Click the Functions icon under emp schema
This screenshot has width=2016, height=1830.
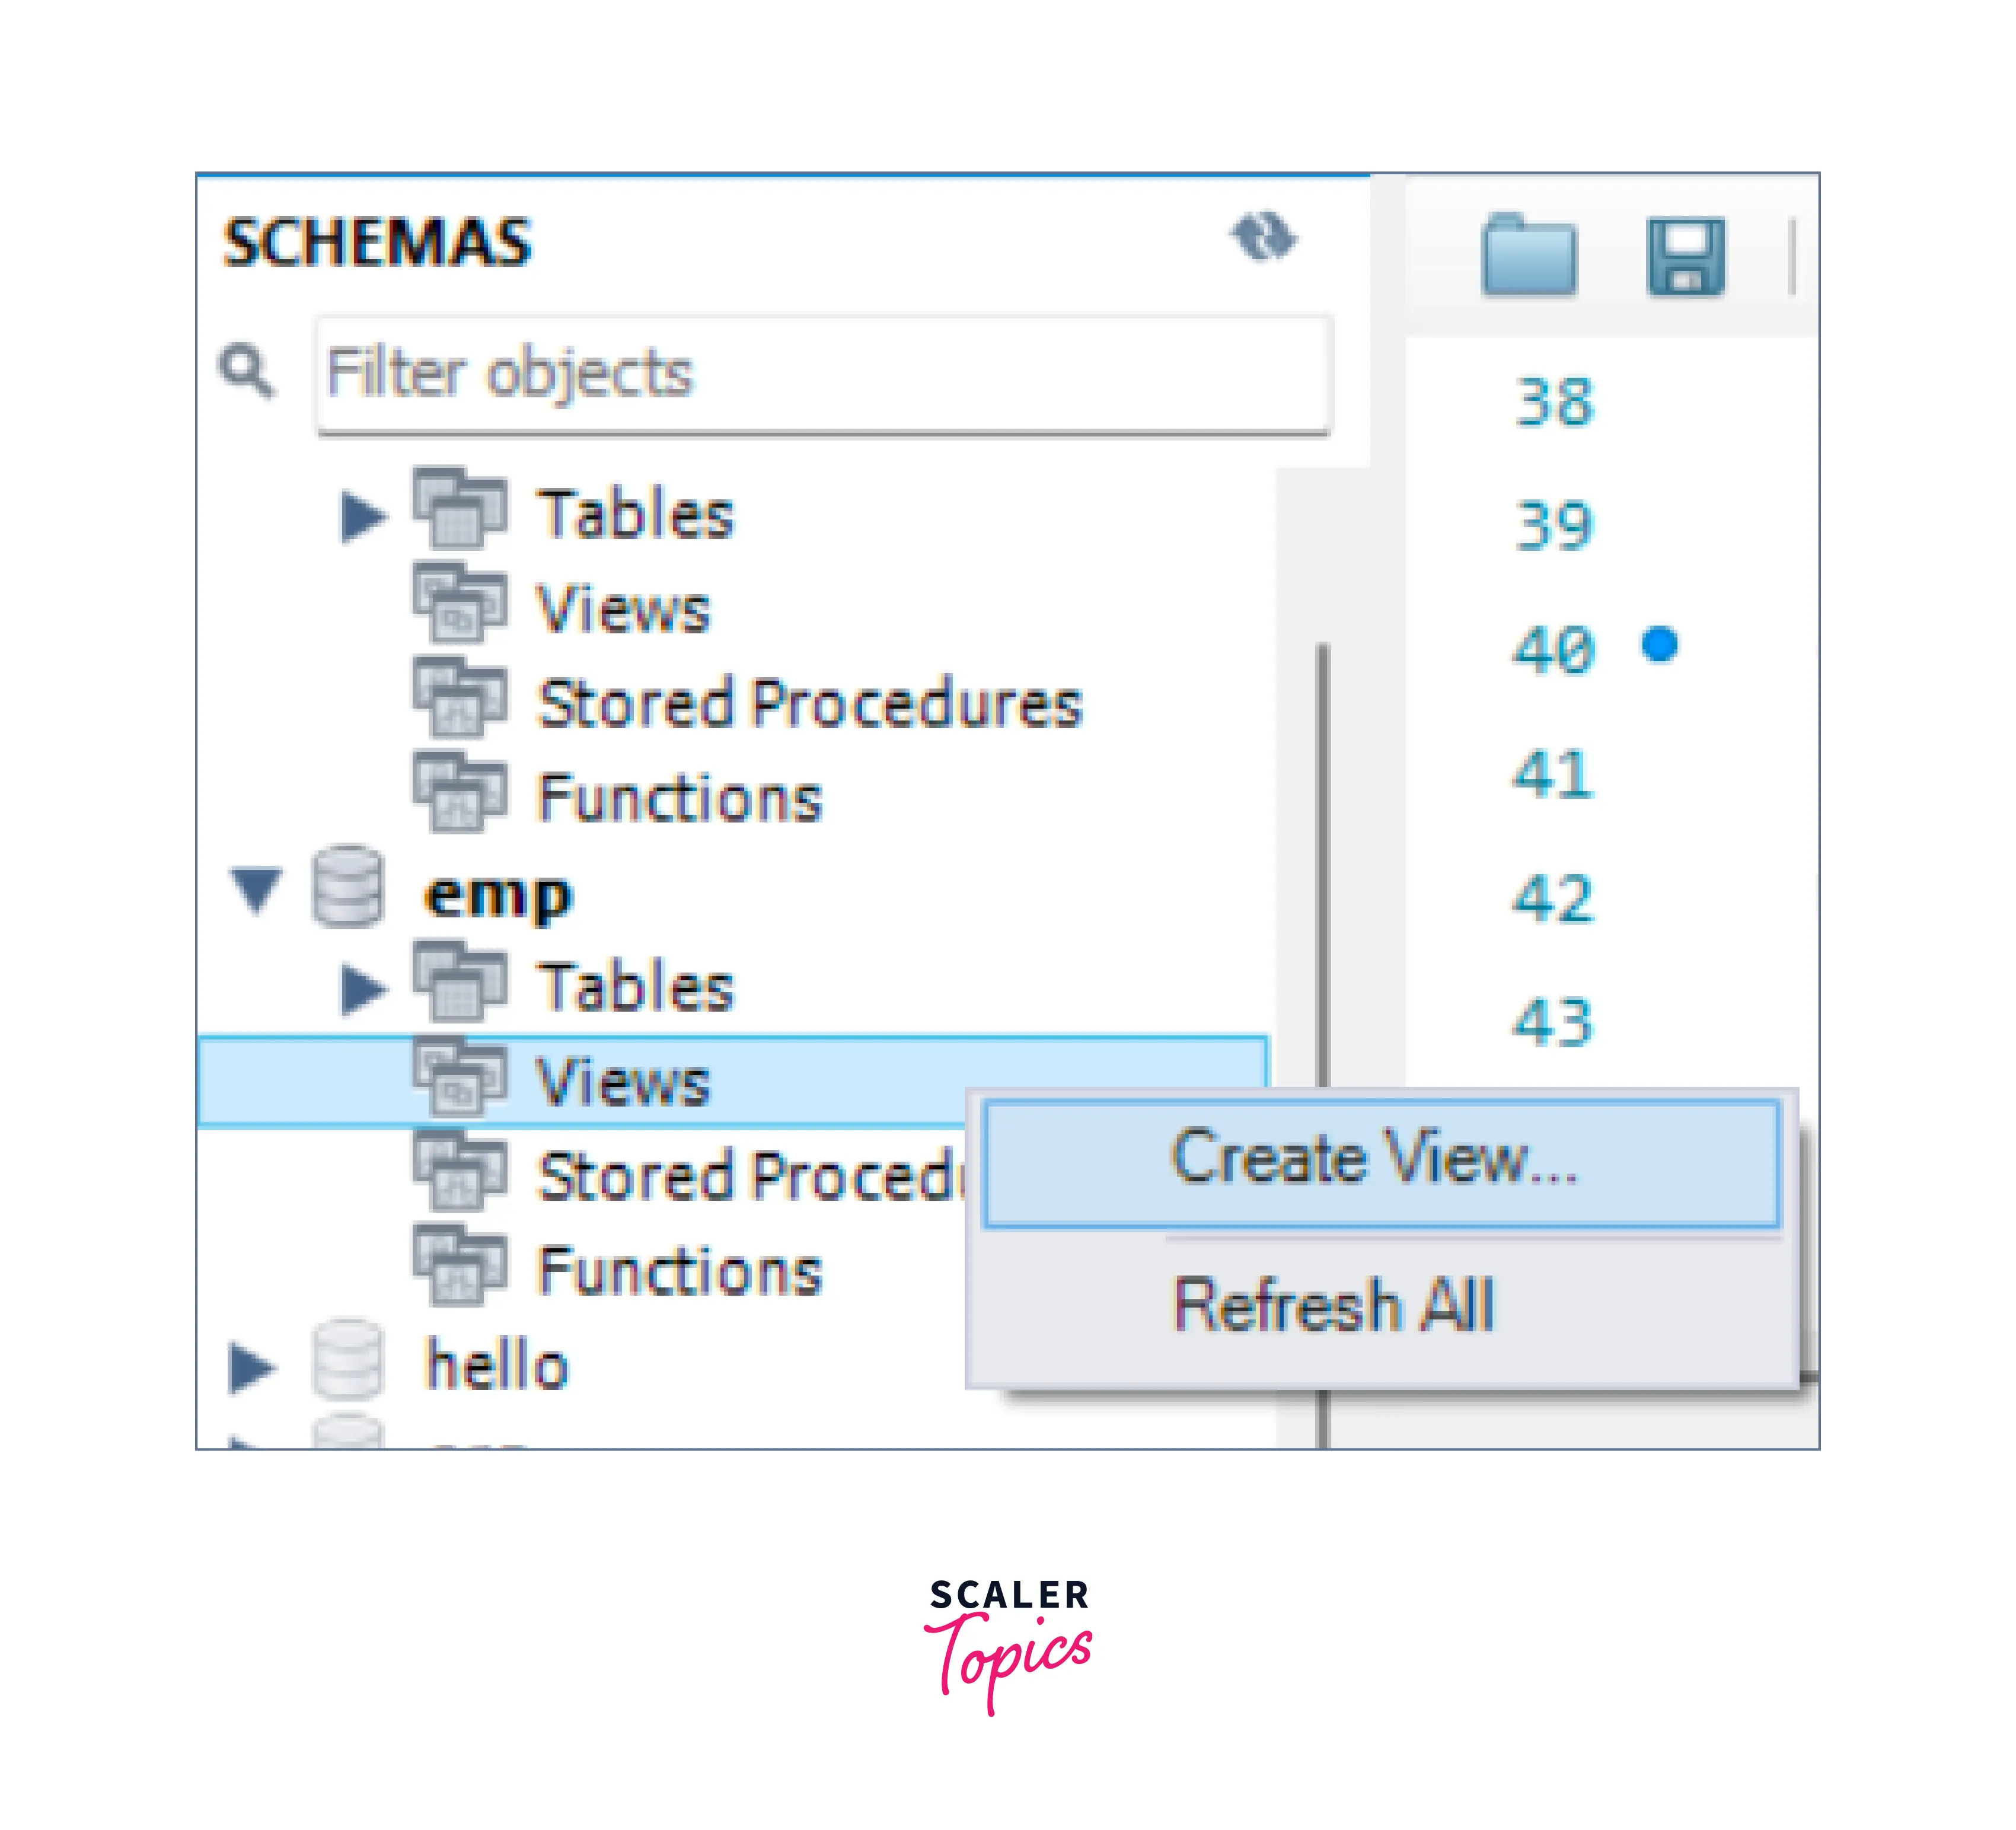click(460, 1267)
